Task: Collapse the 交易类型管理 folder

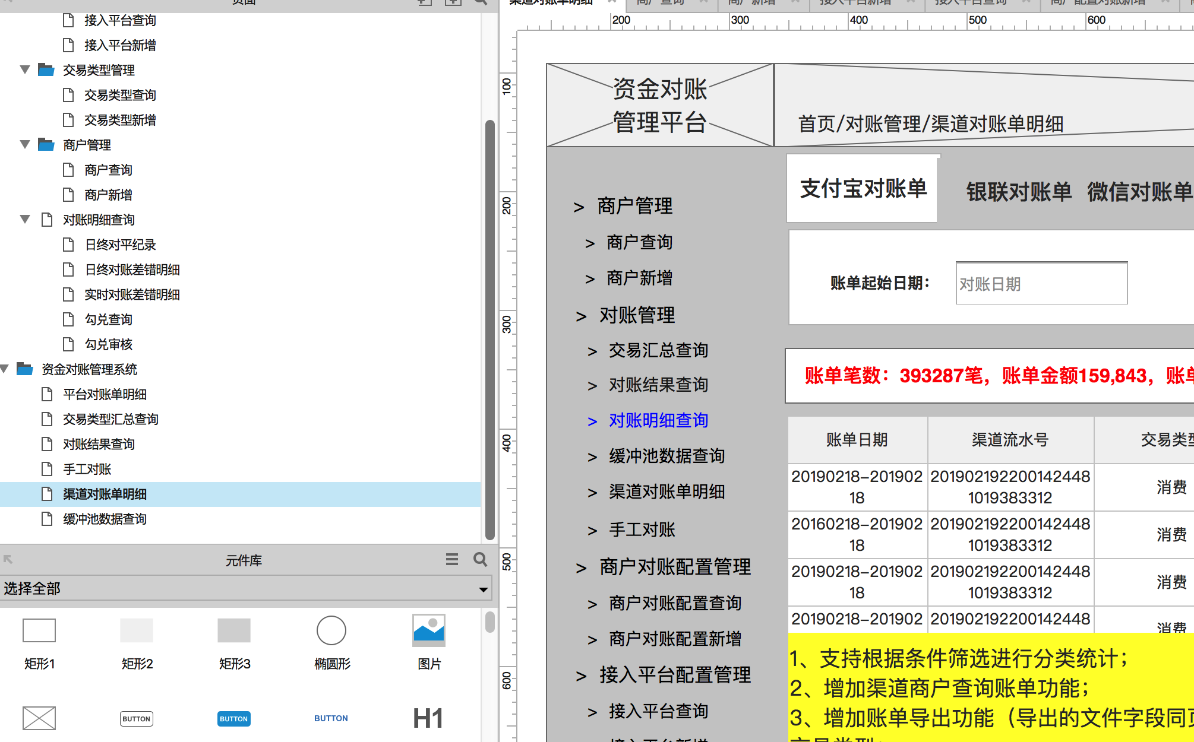Action: pyautogui.click(x=25, y=70)
